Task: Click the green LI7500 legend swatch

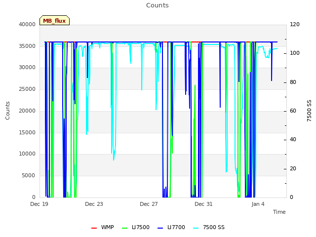Action: click(x=125, y=228)
